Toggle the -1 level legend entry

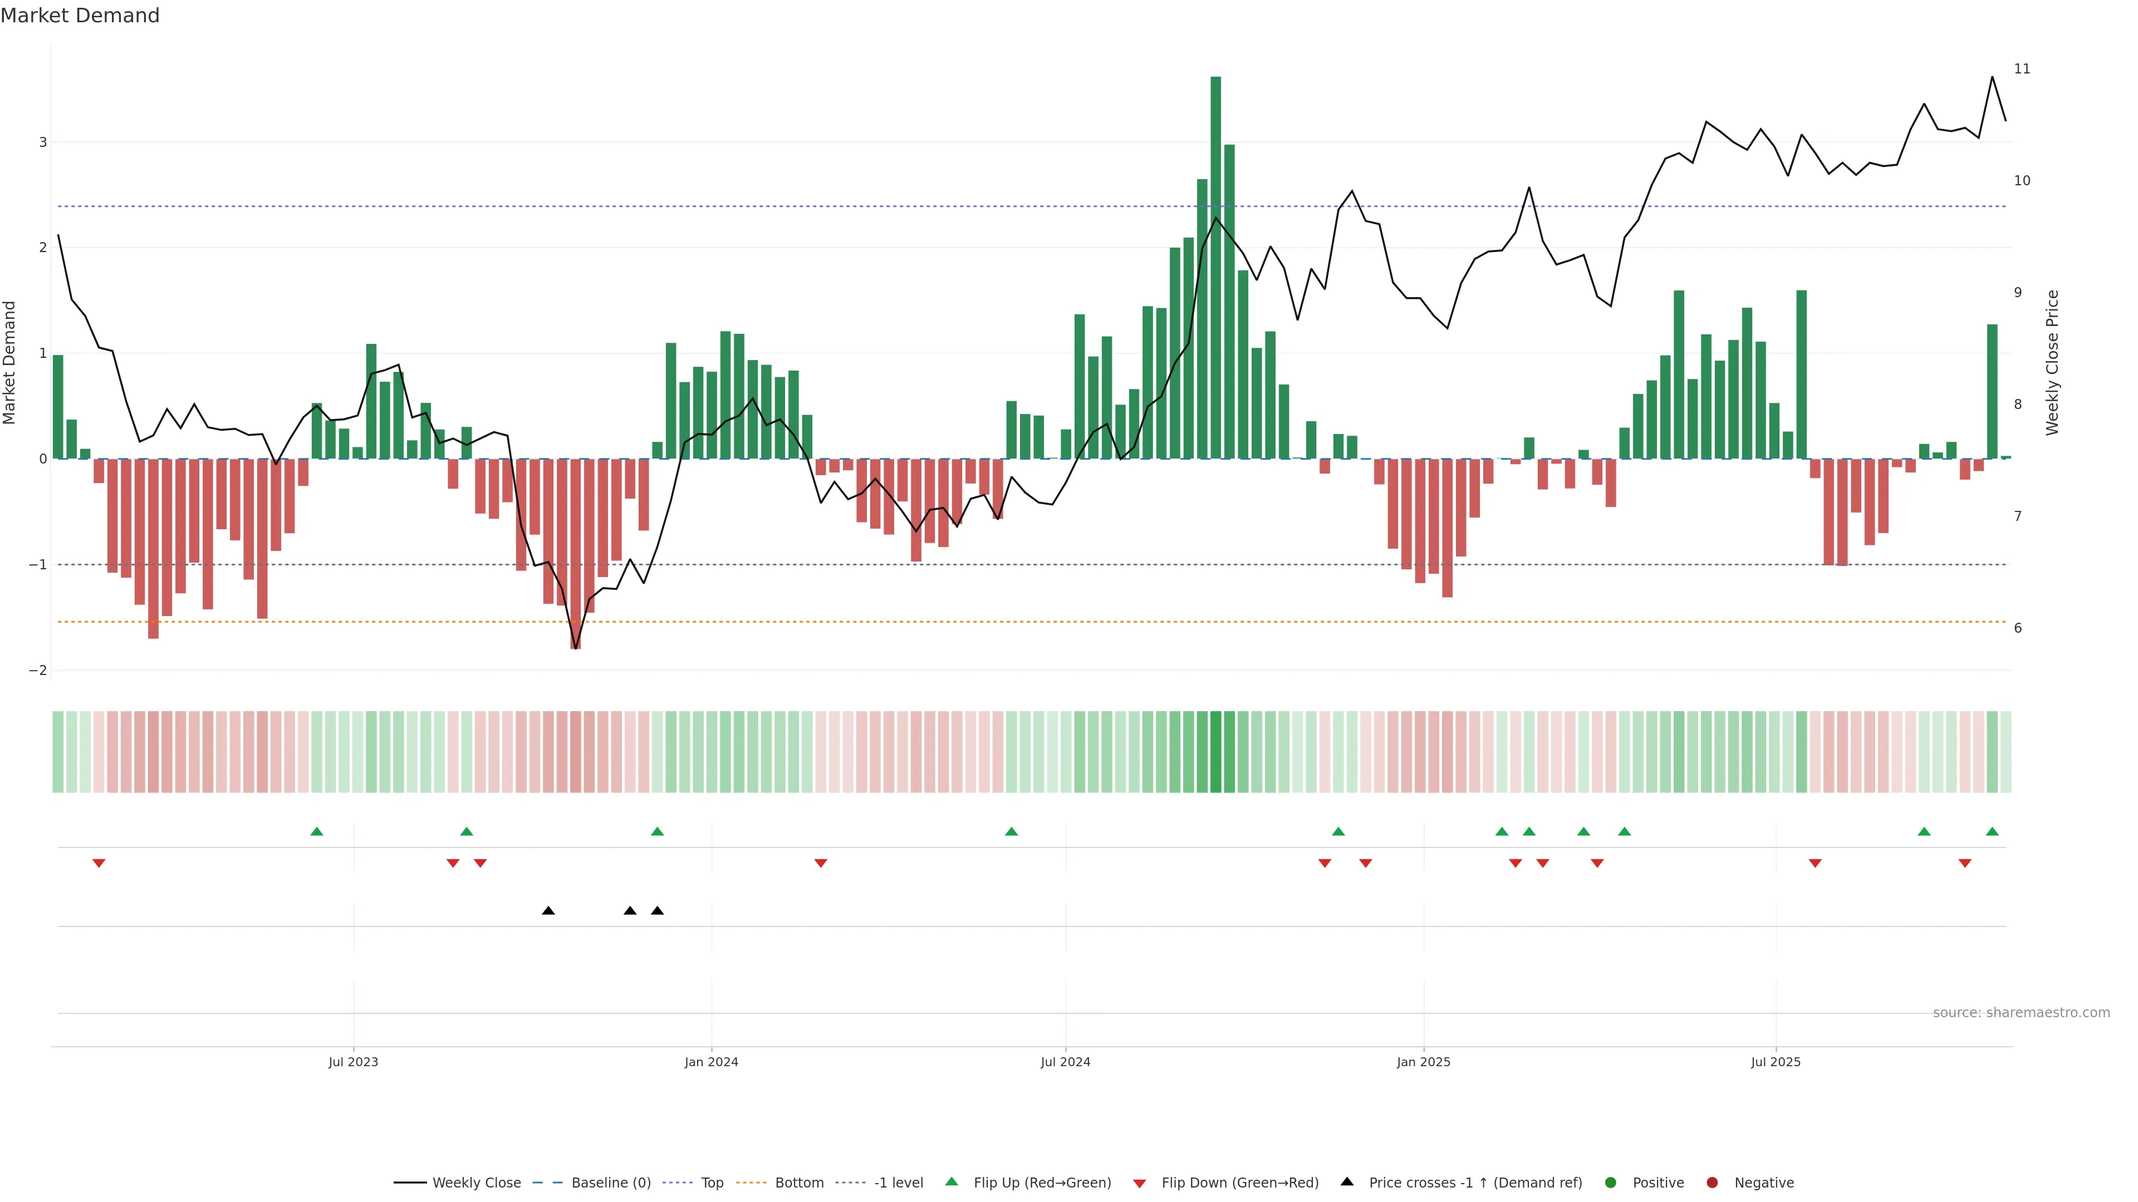(898, 1182)
